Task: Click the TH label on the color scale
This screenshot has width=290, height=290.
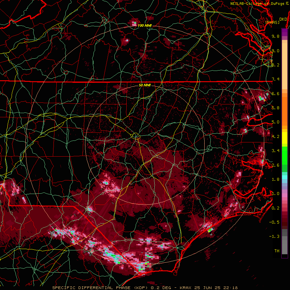Action: 277,251
